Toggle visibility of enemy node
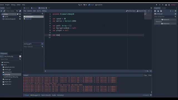 (x=20, y=14)
